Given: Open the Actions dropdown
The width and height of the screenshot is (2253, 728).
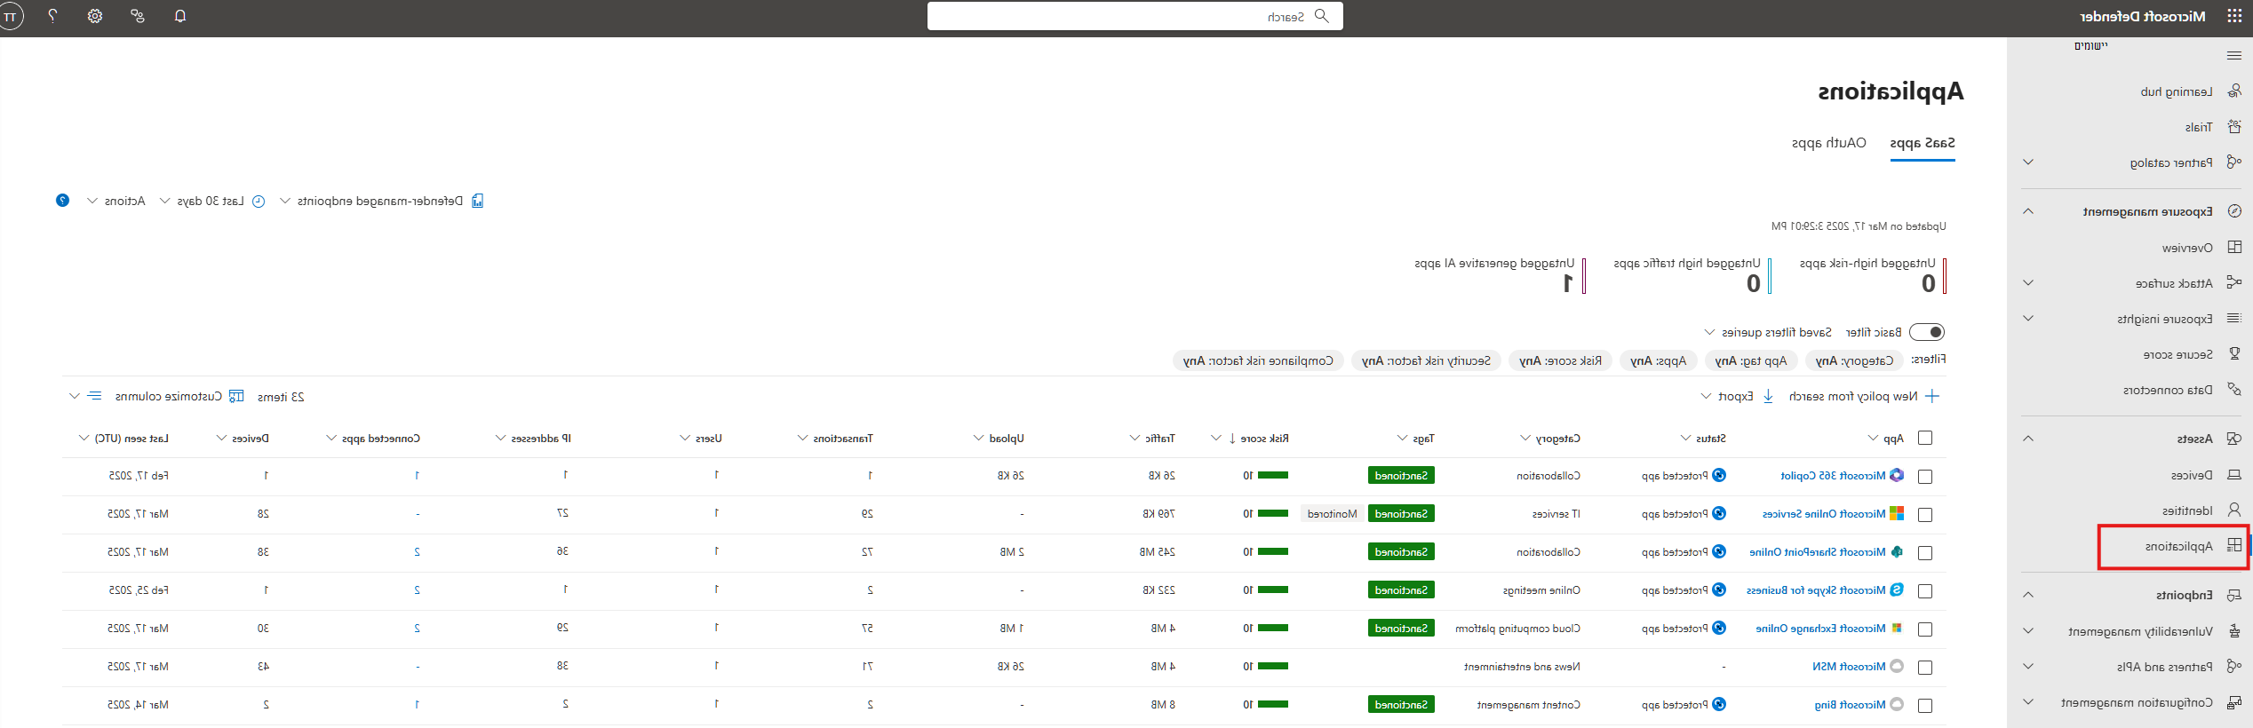Looking at the screenshot, I should coord(116,201).
